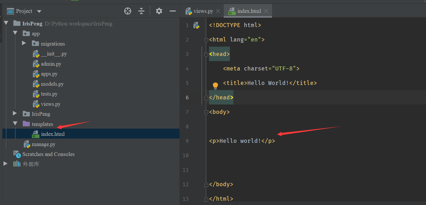The width and height of the screenshot is (426, 205).
Task: Fold the body tag at line 7
Action: tap(206, 112)
